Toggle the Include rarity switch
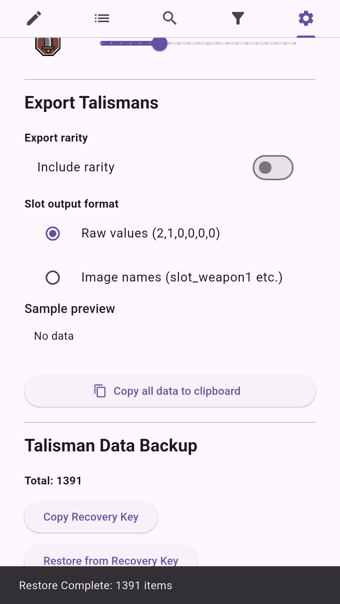 coord(273,168)
